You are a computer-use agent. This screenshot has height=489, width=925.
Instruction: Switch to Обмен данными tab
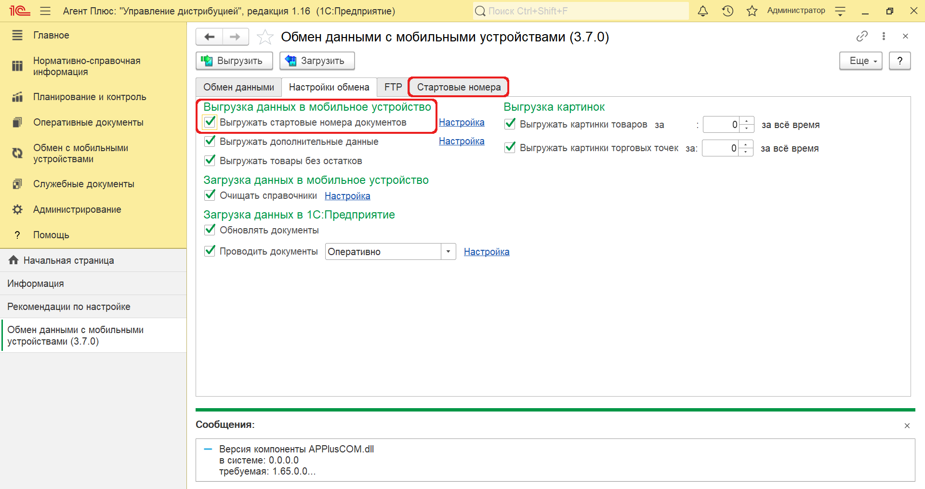(238, 87)
